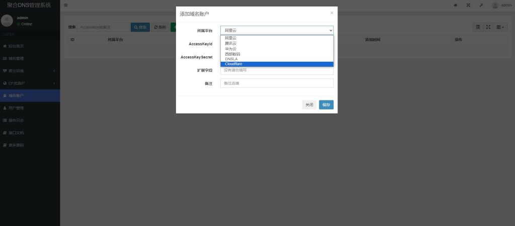Click the 所属平台 column header in table

[115, 40]
